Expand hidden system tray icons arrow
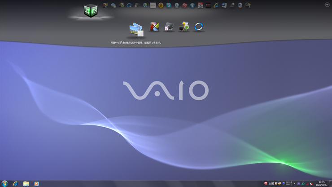The height and width of the screenshot is (187, 332). click(x=294, y=183)
